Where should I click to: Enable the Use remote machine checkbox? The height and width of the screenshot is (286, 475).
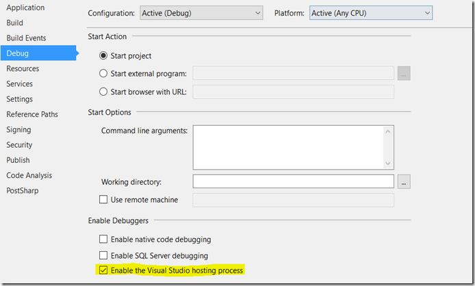(x=104, y=200)
